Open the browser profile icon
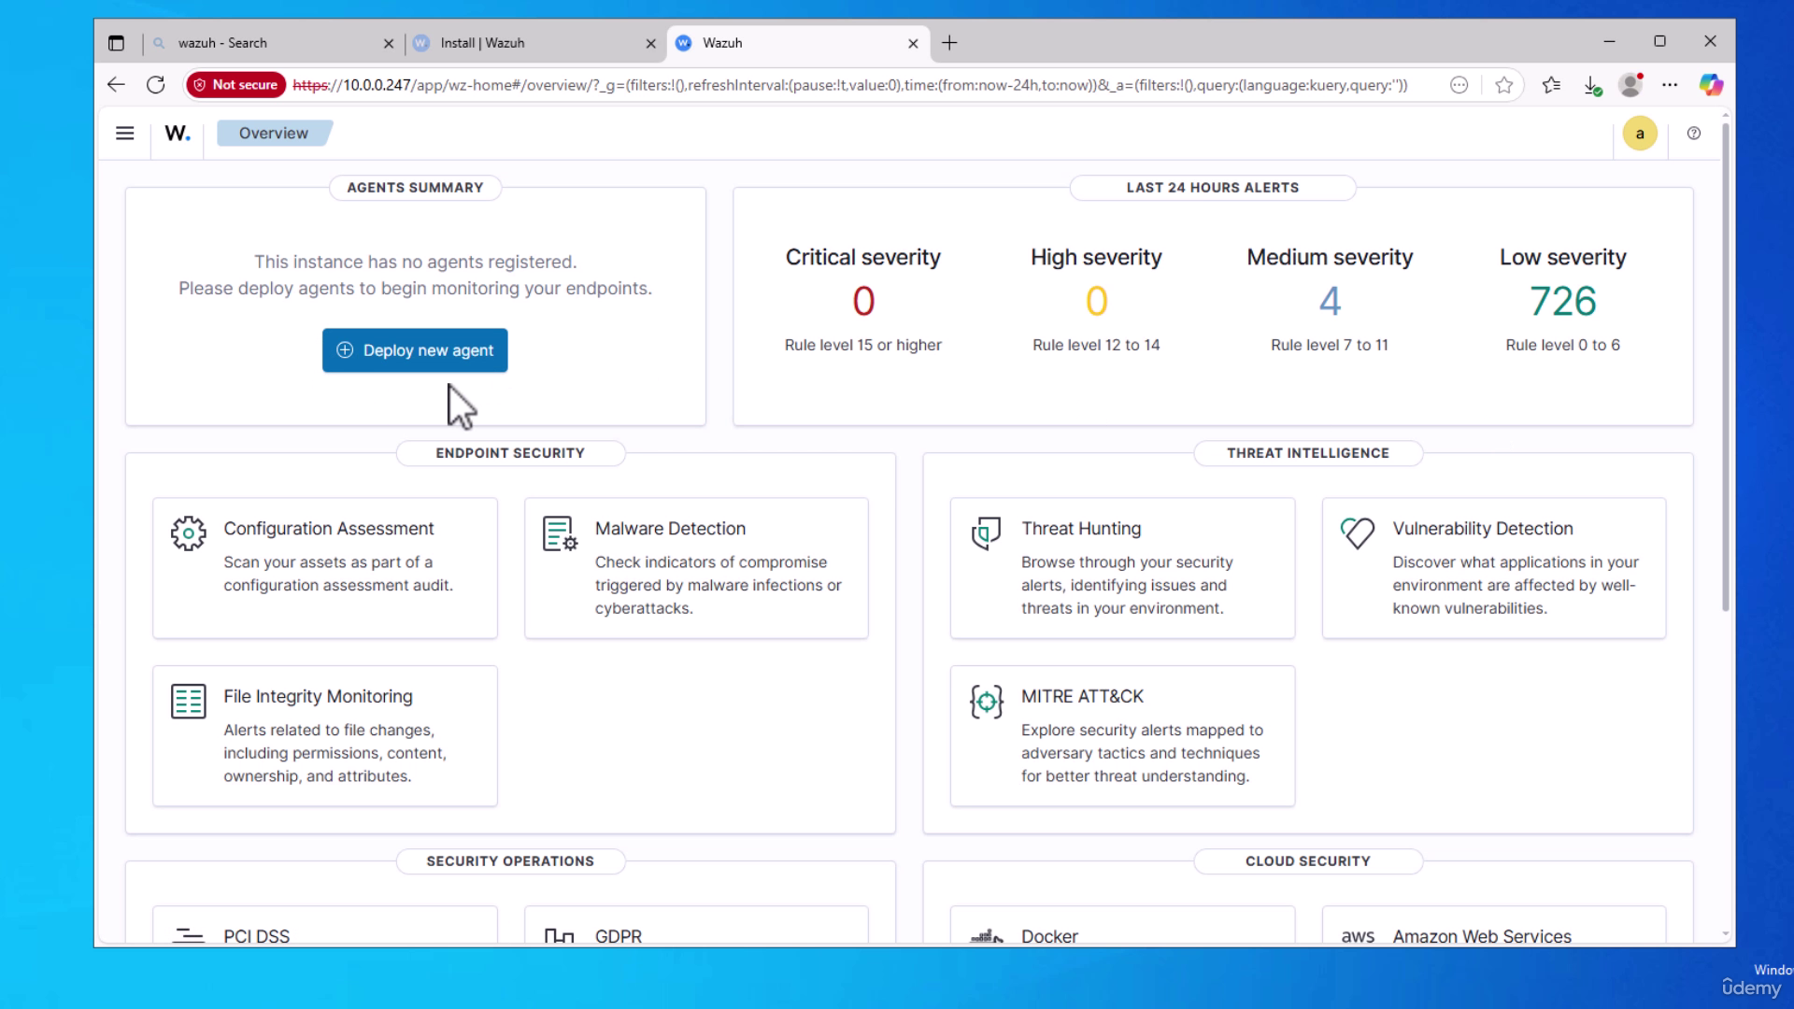Image resolution: width=1794 pixels, height=1009 pixels. [x=1631, y=85]
